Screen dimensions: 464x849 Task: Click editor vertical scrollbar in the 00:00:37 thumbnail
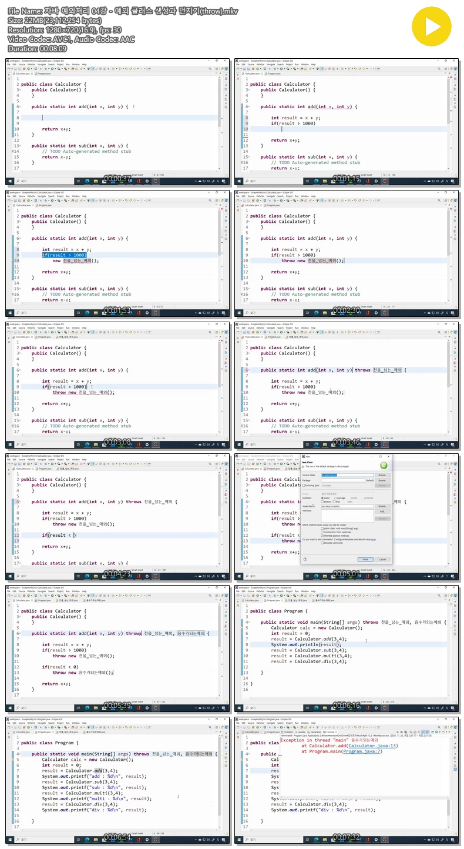pos(219,124)
